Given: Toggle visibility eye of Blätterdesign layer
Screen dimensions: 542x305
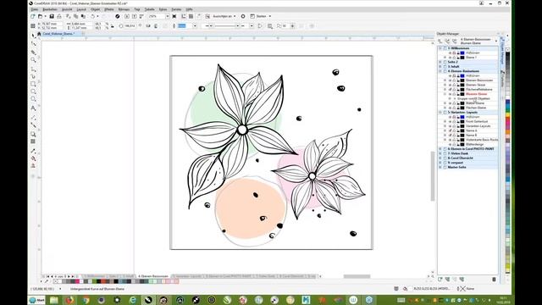Looking at the screenshot, I should (x=450, y=144).
